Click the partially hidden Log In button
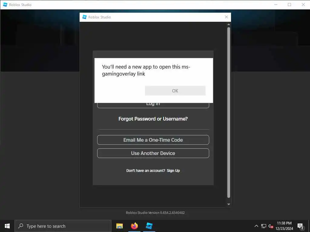The image size is (310, 232). tap(153, 105)
